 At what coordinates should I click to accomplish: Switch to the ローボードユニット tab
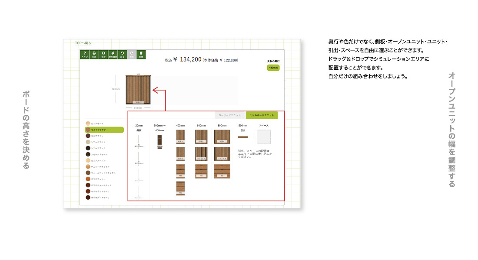pyautogui.click(x=229, y=115)
